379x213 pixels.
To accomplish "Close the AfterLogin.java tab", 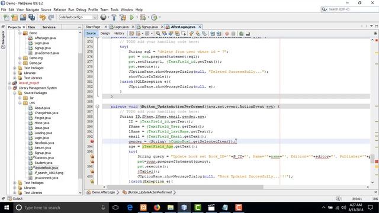I will [x=200, y=27].
